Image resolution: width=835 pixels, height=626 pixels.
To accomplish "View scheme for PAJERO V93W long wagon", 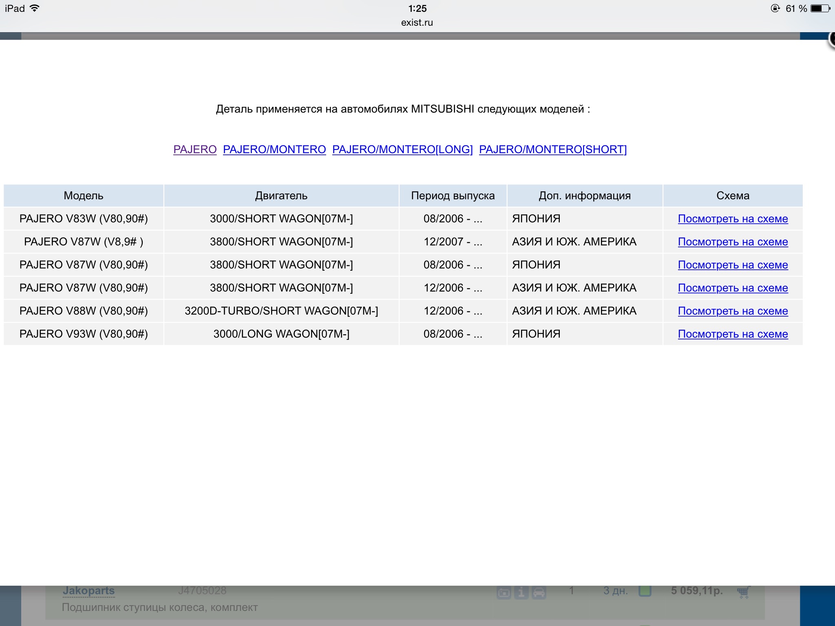I will 733,334.
